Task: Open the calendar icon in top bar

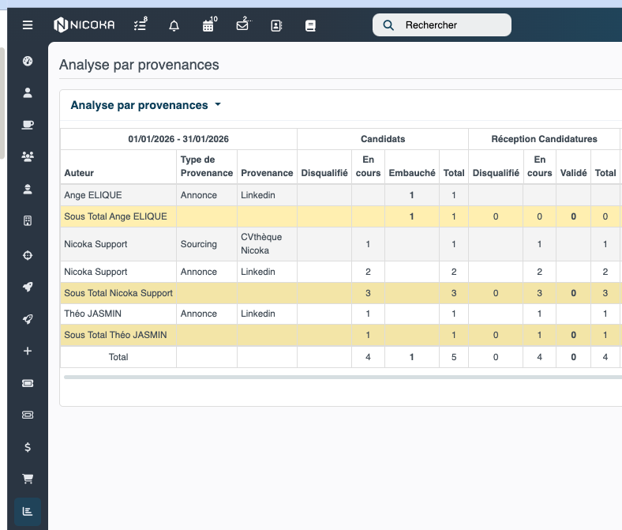Action: pyautogui.click(x=209, y=24)
